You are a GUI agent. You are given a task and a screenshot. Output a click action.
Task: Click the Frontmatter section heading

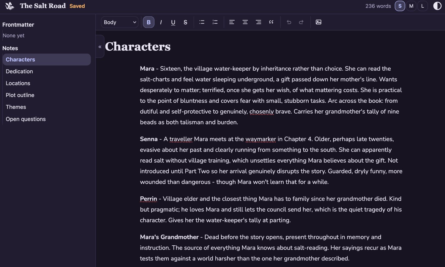pos(18,25)
